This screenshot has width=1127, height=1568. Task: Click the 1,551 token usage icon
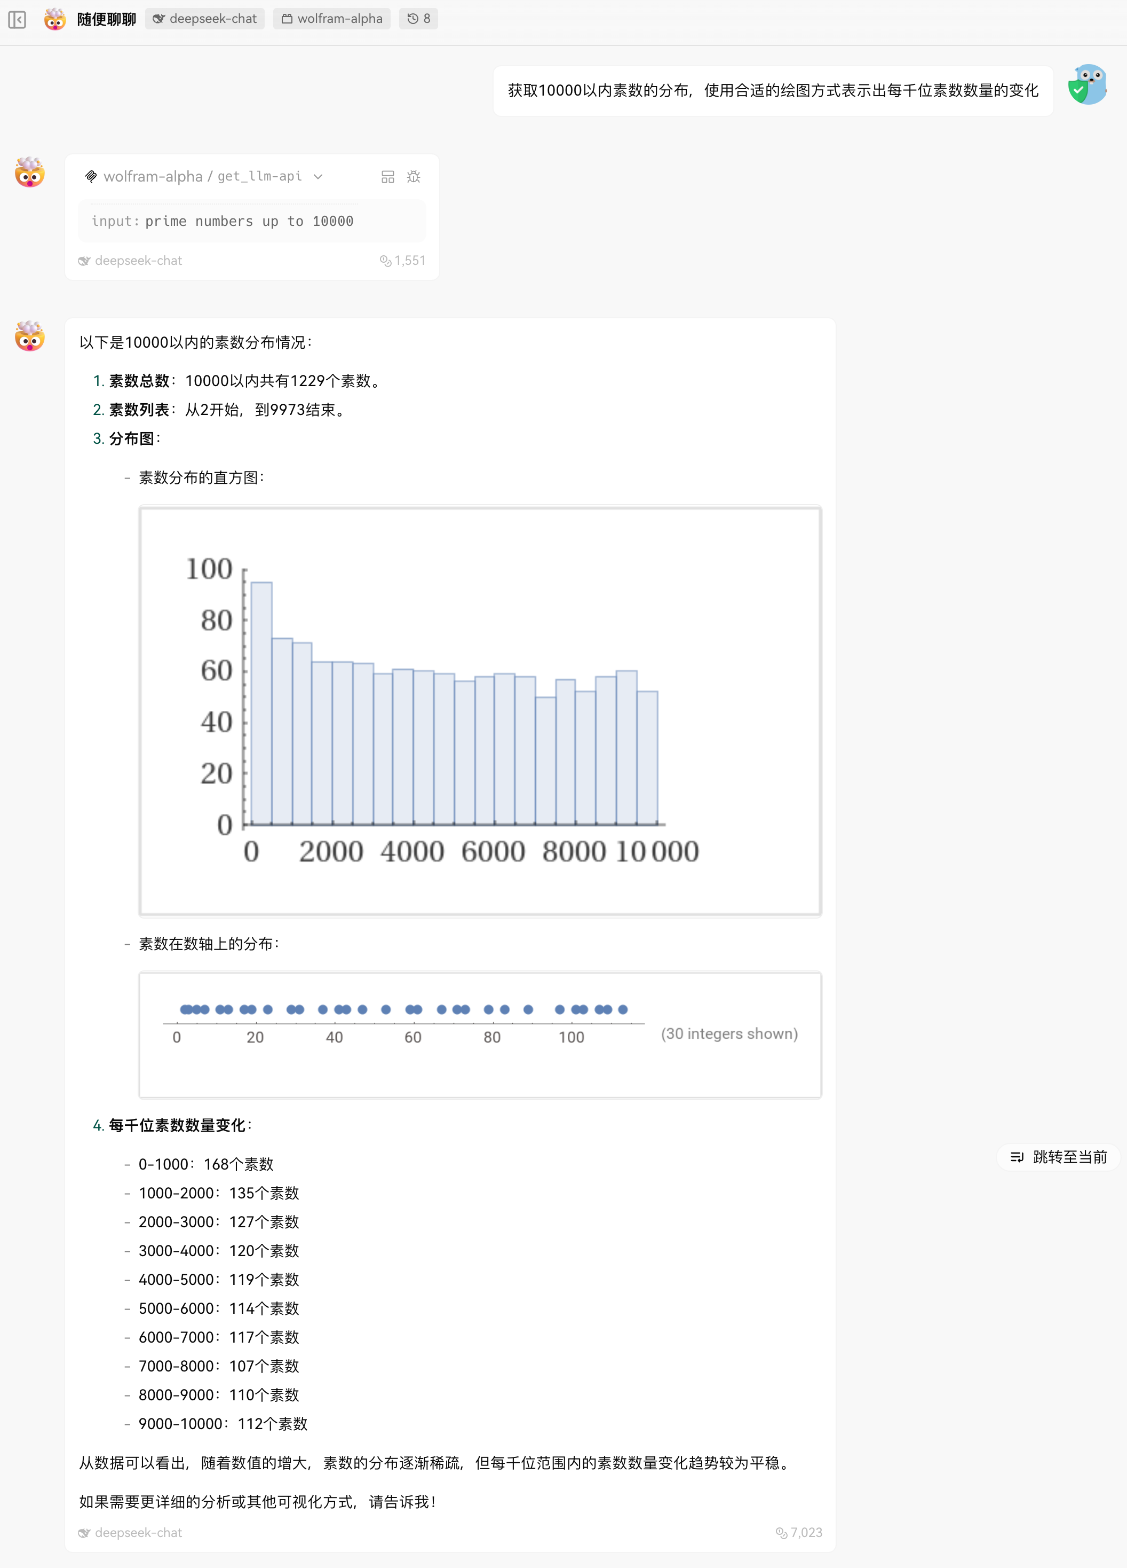pos(385,261)
